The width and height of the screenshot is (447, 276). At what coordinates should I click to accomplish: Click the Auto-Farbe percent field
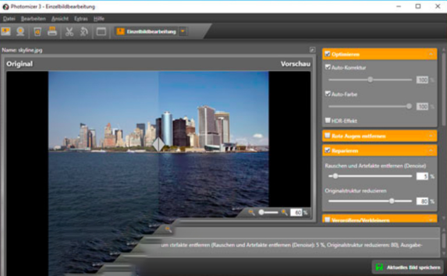click(x=422, y=107)
